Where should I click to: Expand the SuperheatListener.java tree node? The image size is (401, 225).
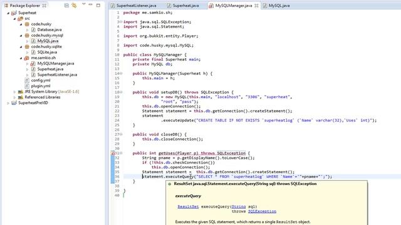pyautogui.click(x=28, y=75)
